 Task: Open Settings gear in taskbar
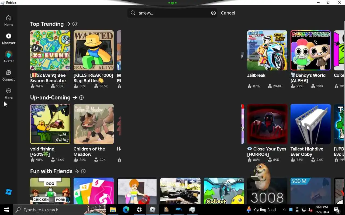tap(139, 210)
